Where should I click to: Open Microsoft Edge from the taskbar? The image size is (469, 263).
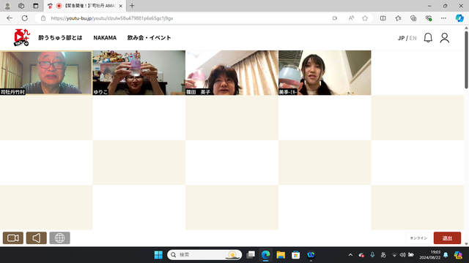click(x=265, y=255)
